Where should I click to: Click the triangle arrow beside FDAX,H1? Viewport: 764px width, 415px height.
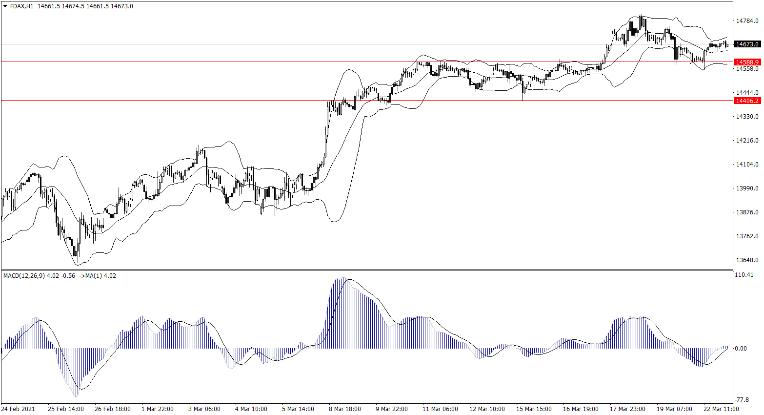pyautogui.click(x=5, y=6)
